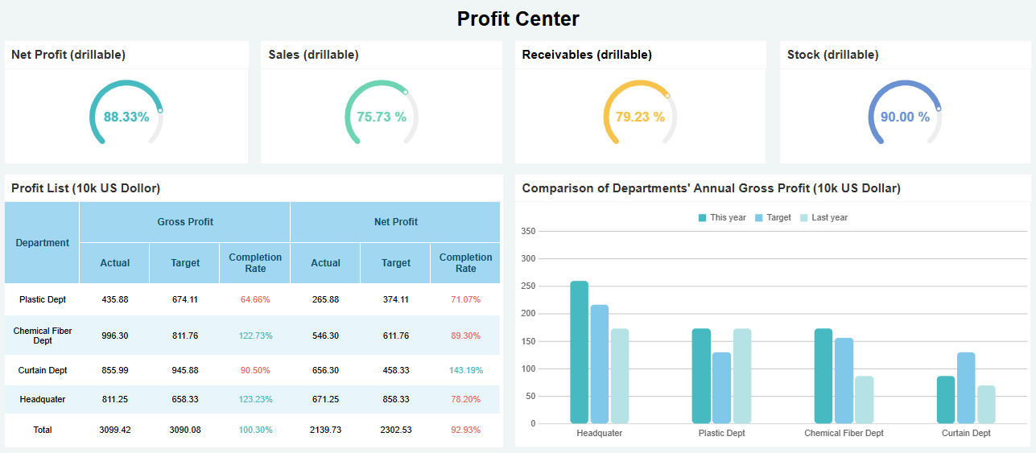
Task: Click Chemical Fiber Dept Last year bar
Action: pyautogui.click(x=864, y=399)
